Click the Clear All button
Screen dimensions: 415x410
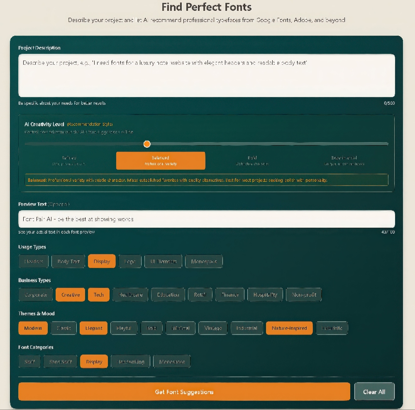click(x=374, y=391)
